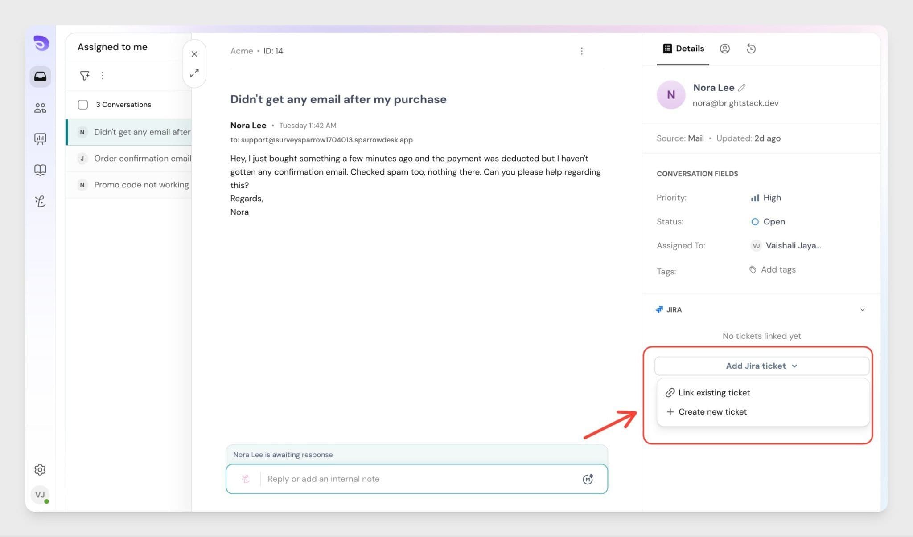The height and width of the screenshot is (537, 913).
Task: Check the 3 Conversations select-all checkbox
Action: 83,105
